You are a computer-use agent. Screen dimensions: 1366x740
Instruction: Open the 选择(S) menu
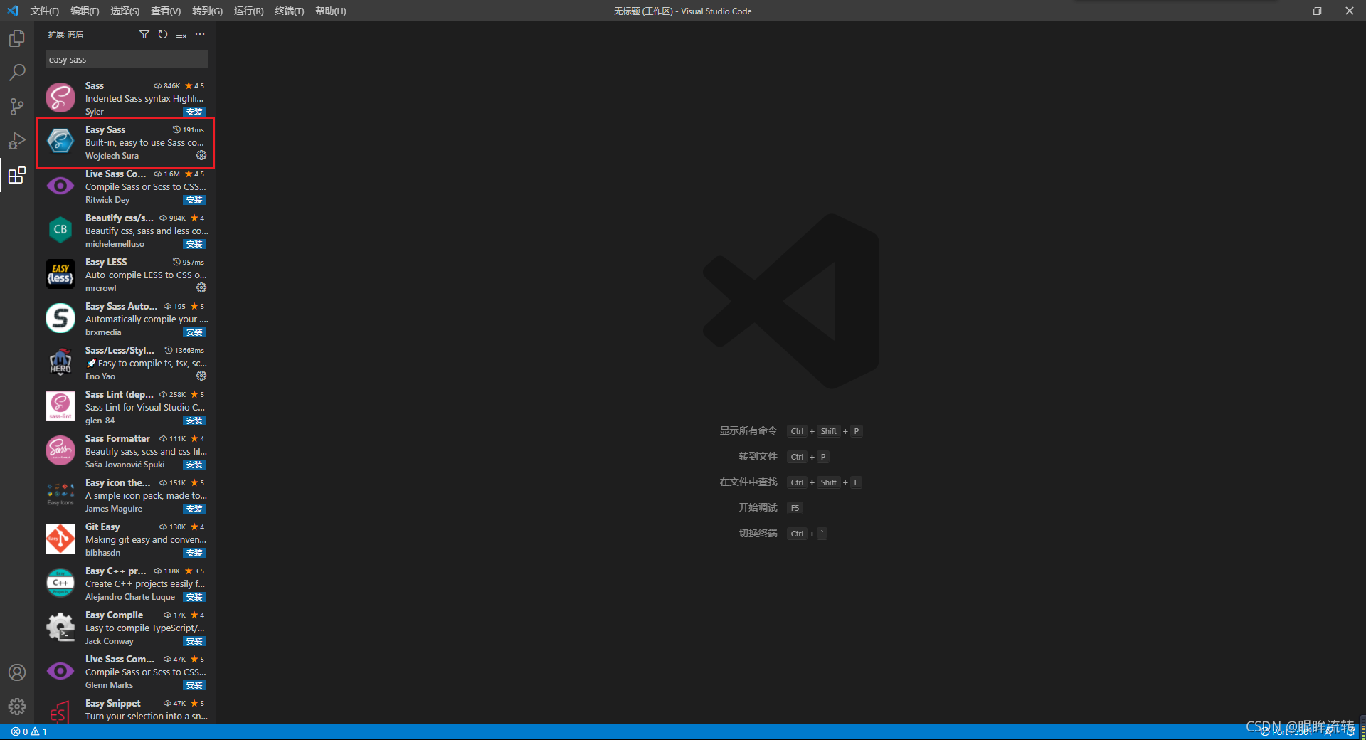tap(125, 11)
